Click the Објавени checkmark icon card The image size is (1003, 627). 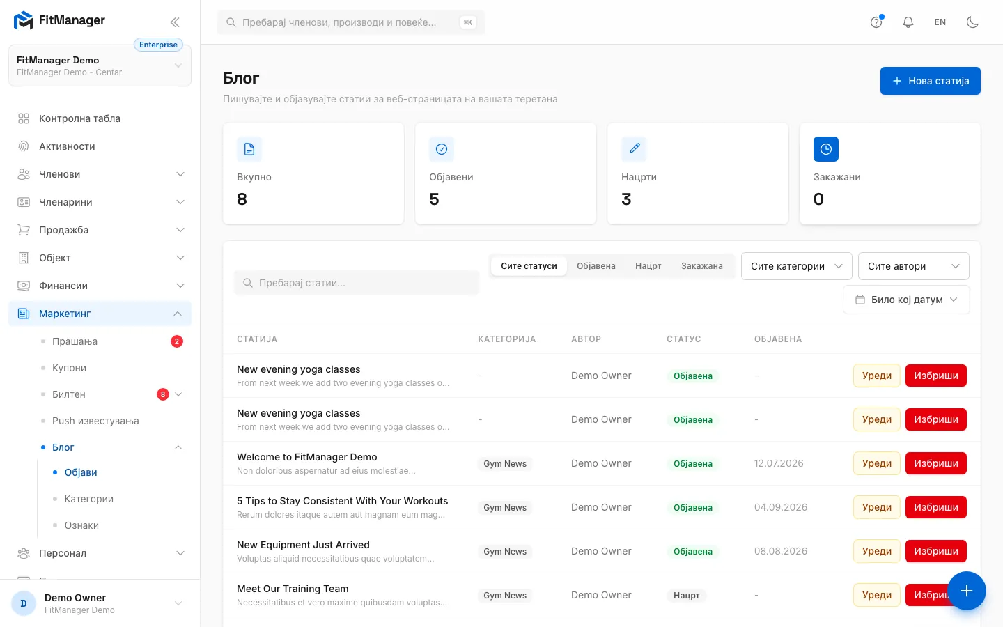pos(442,149)
